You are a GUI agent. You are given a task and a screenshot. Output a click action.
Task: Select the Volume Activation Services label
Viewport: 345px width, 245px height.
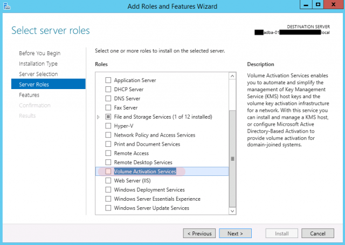pyautogui.click(x=145, y=172)
